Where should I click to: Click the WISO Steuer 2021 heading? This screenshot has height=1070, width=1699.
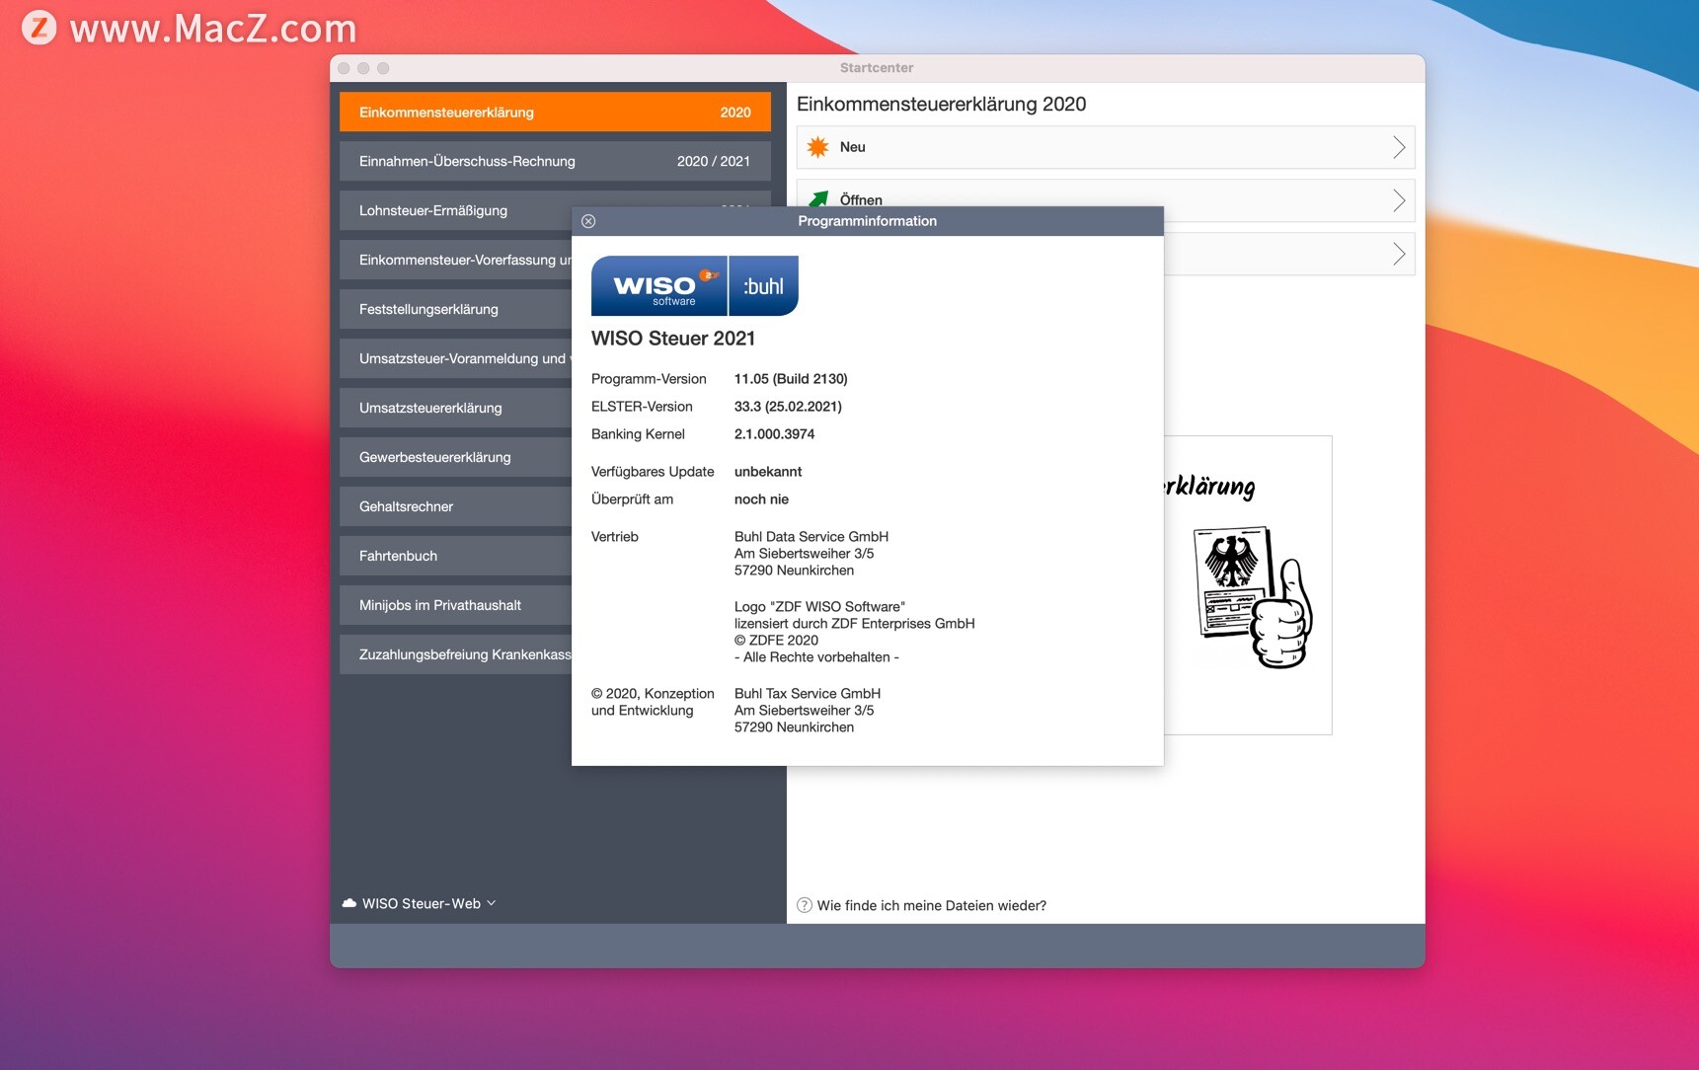pyautogui.click(x=673, y=338)
